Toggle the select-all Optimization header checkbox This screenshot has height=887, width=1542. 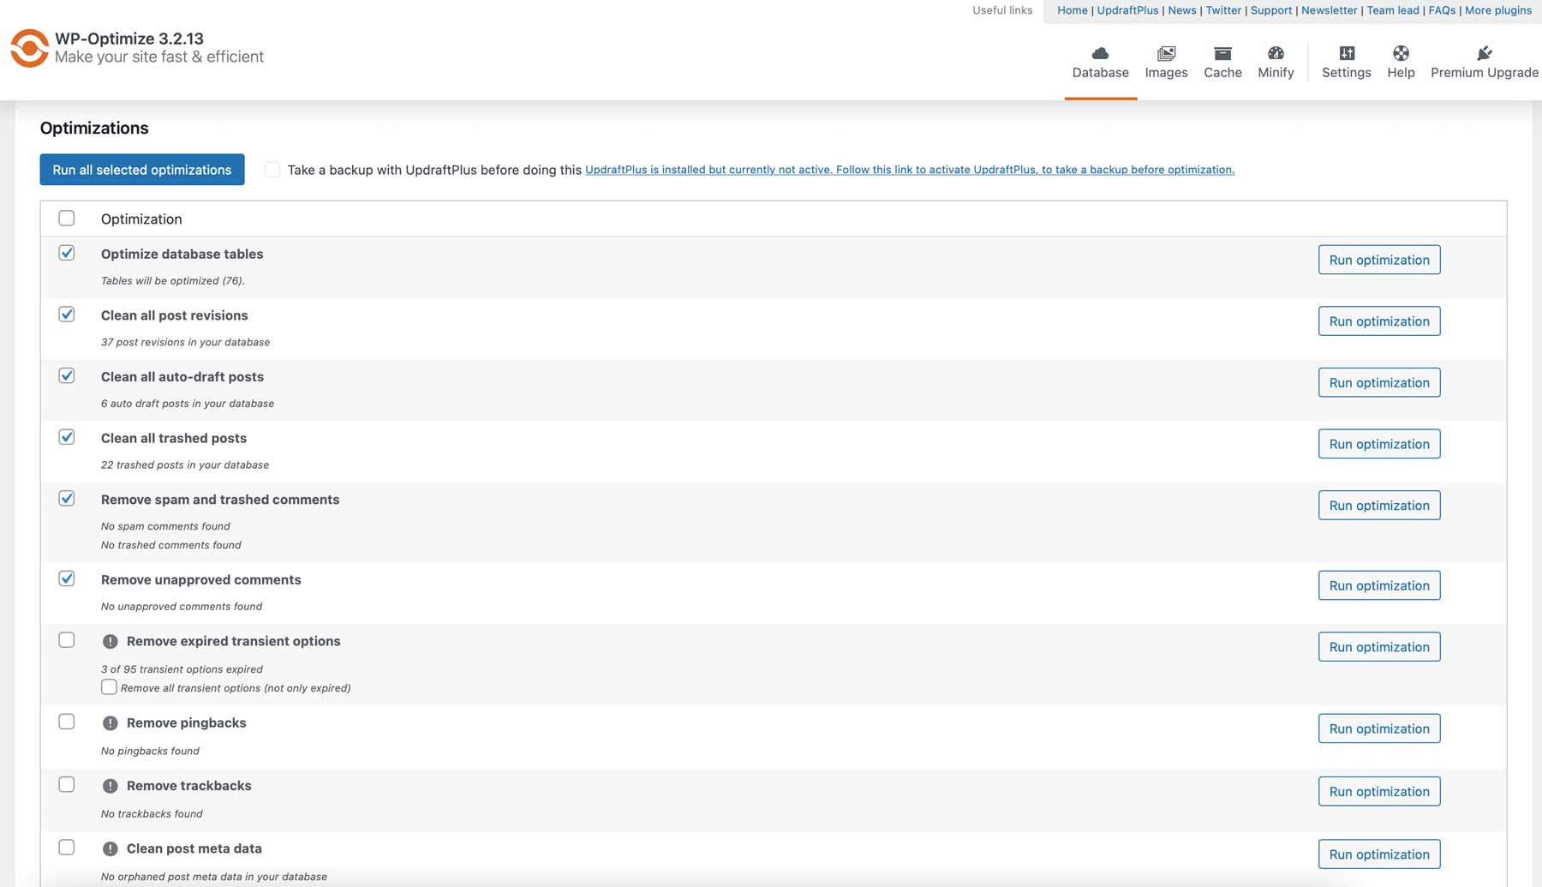67,218
